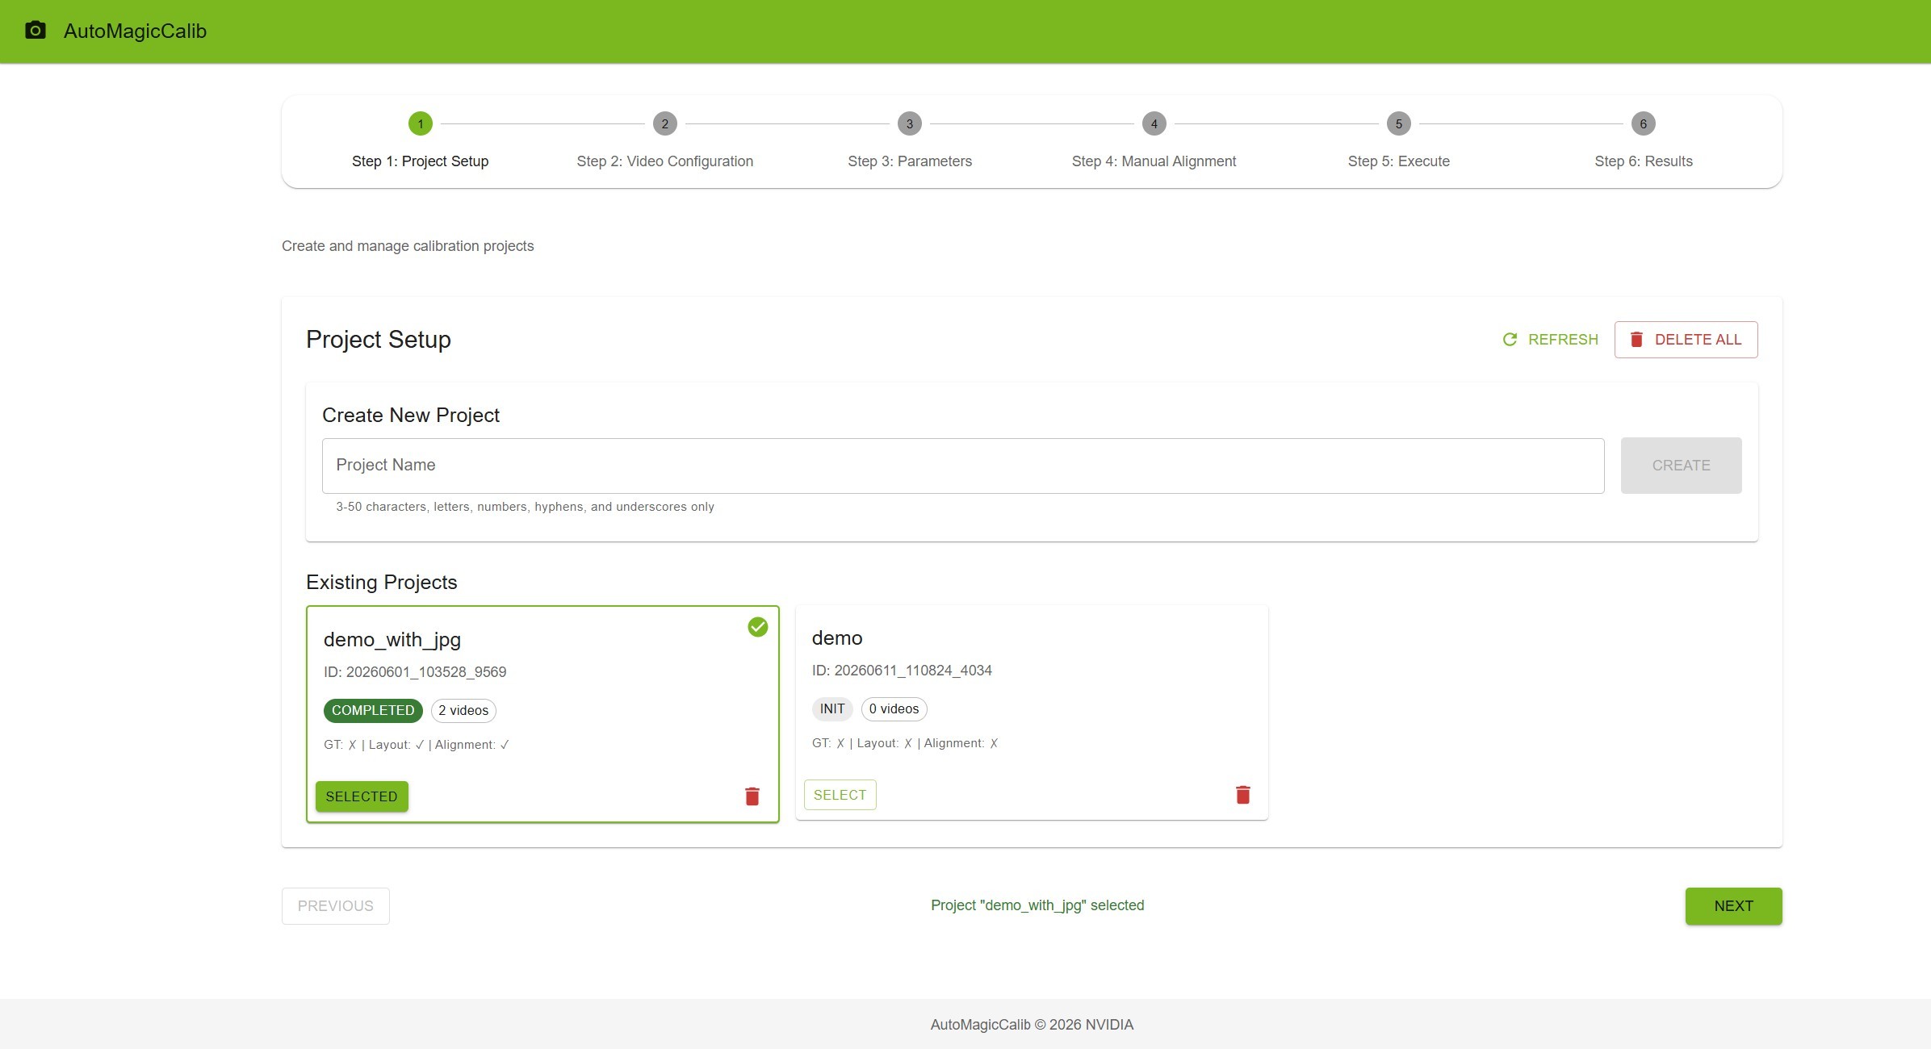Click step 2 circle icon in stepper

[664, 123]
